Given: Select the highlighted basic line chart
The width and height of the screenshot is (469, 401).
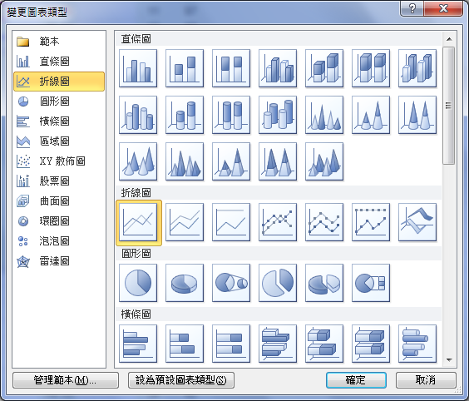Looking at the screenshot, I should coord(138,222).
